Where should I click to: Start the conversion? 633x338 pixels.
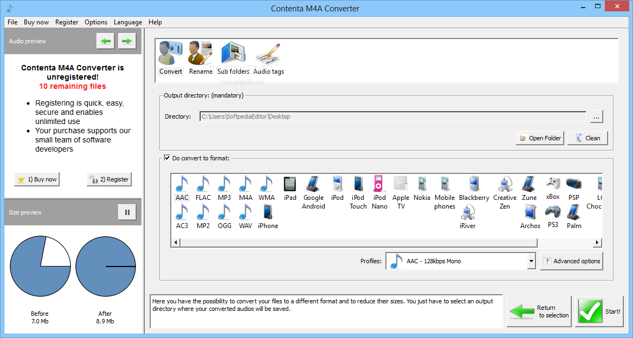tap(599, 311)
